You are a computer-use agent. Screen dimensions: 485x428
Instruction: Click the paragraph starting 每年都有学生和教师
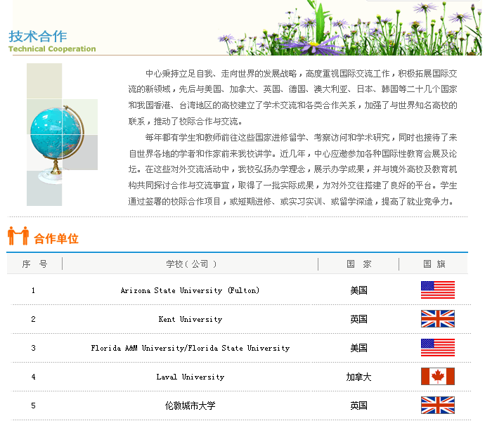point(292,169)
